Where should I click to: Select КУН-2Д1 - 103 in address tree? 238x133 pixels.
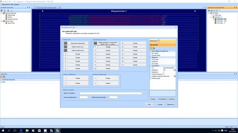click(222, 21)
